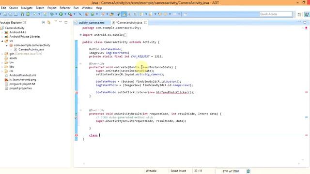Select the CameraActivity.java editor tab
This screenshot has height=174, width=310.
coord(129,23)
